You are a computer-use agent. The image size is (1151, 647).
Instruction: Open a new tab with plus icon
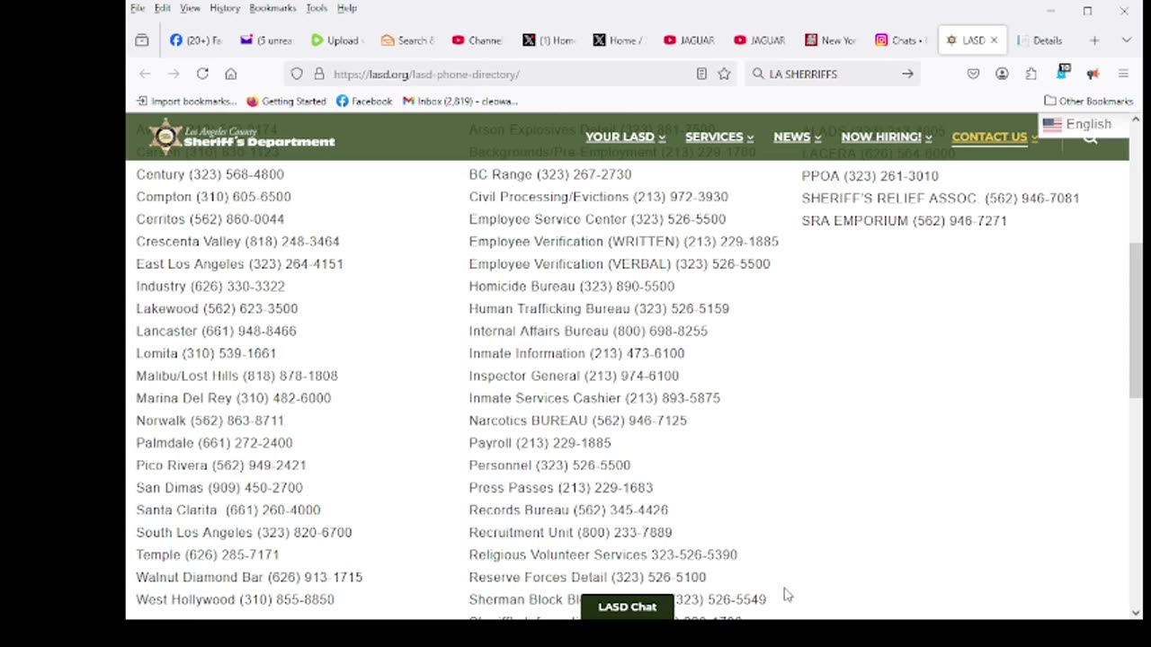click(1094, 40)
